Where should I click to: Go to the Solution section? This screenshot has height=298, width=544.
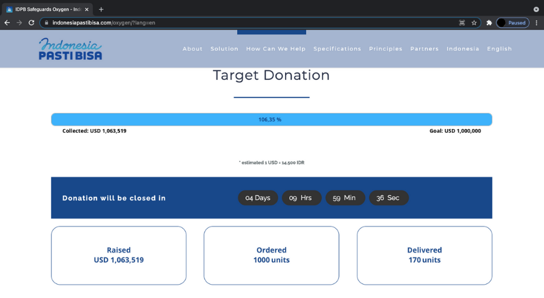(x=224, y=49)
